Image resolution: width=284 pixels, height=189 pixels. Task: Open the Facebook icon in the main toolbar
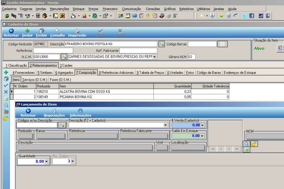pyautogui.click(x=252, y=16)
